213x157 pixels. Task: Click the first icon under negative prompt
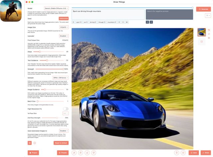147,22
